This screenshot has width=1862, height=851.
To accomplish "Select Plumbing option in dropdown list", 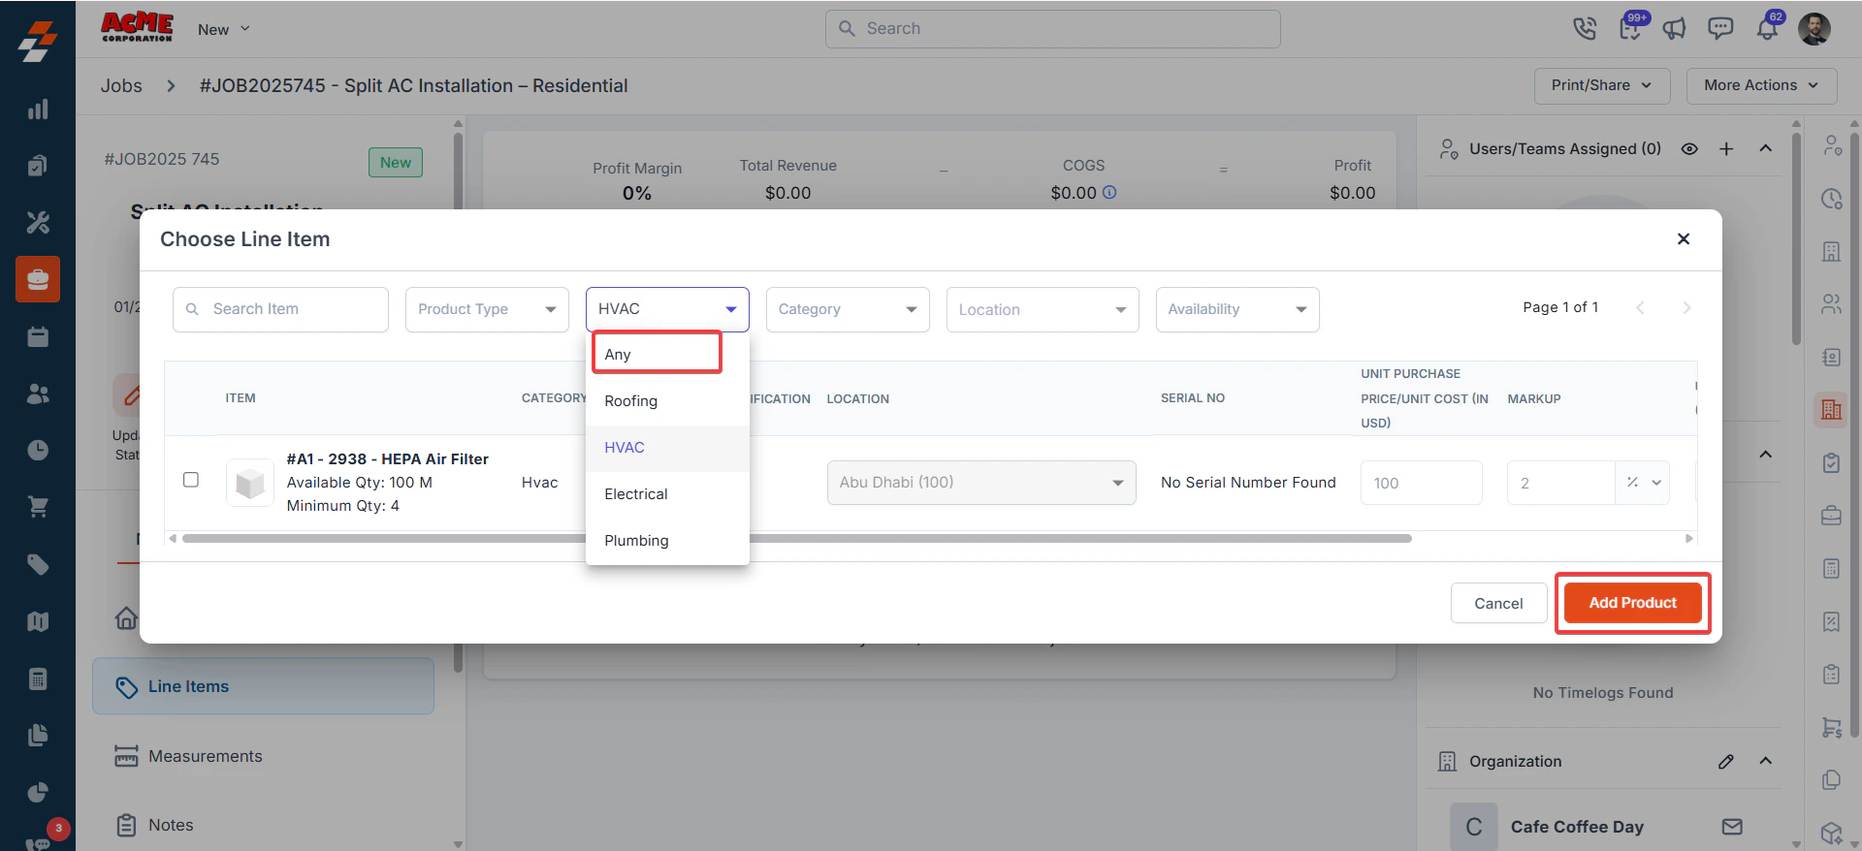I will pyautogui.click(x=667, y=541).
